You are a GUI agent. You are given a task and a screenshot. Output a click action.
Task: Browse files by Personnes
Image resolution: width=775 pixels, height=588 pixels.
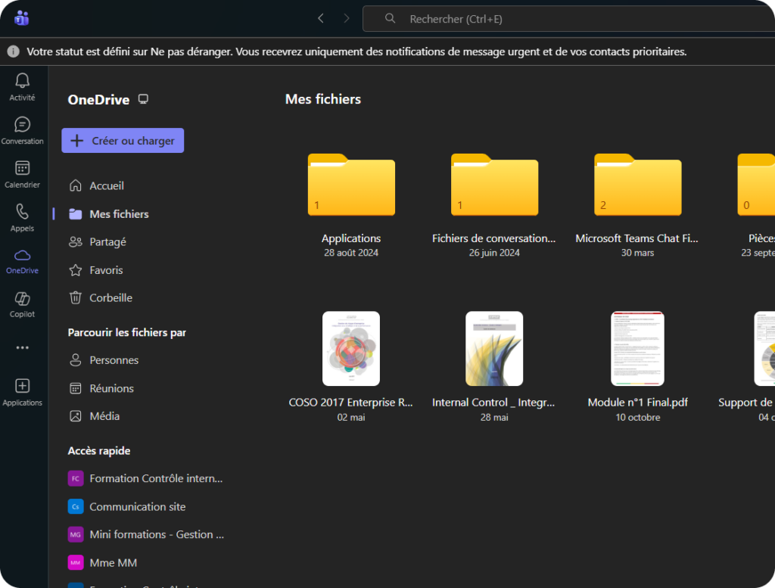114,360
